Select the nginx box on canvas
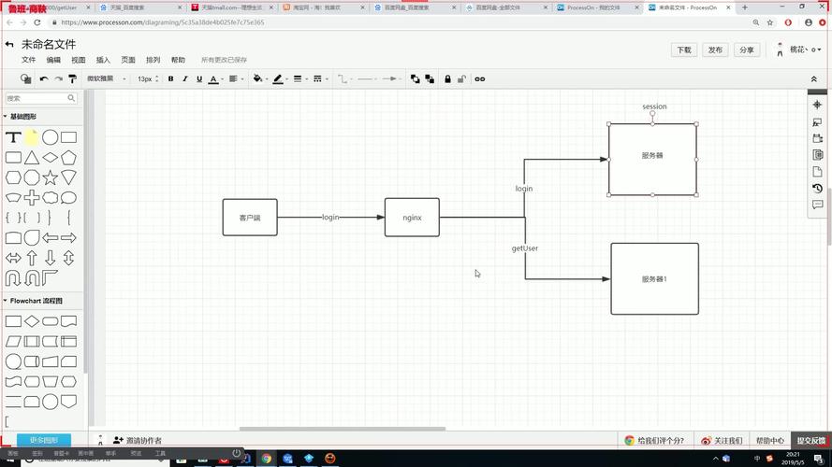Image resolution: width=832 pixels, height=467 pixels. (412, 217)
